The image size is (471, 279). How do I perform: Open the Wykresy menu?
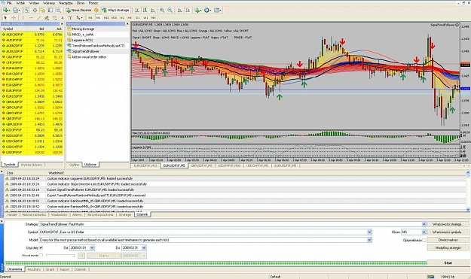pos(49,3)
